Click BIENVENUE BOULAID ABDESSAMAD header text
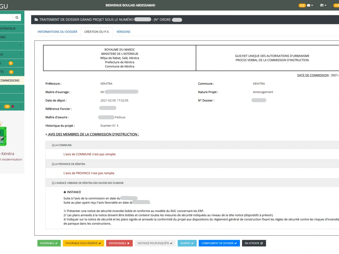The height and width of the screenshot is (254, 339). coord(131,5)
